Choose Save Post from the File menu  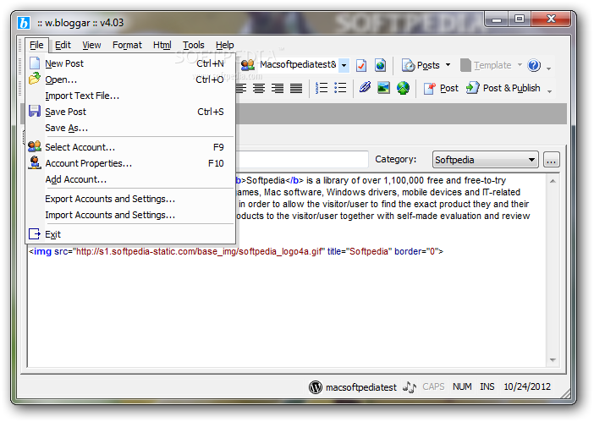[x=130, y=112]
